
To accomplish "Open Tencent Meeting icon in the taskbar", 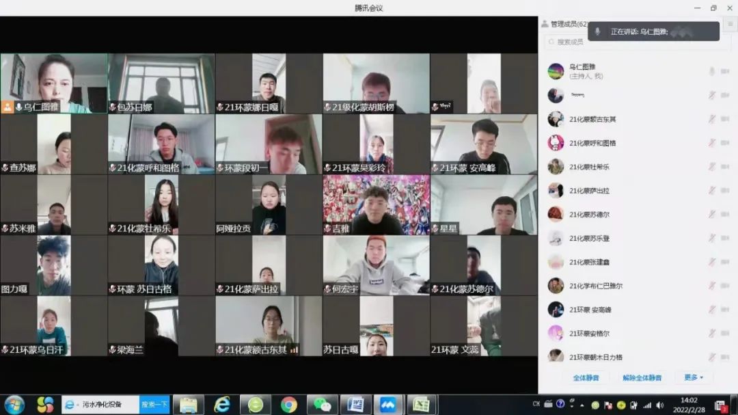I will pyautogui.click(x=388, y=405).
